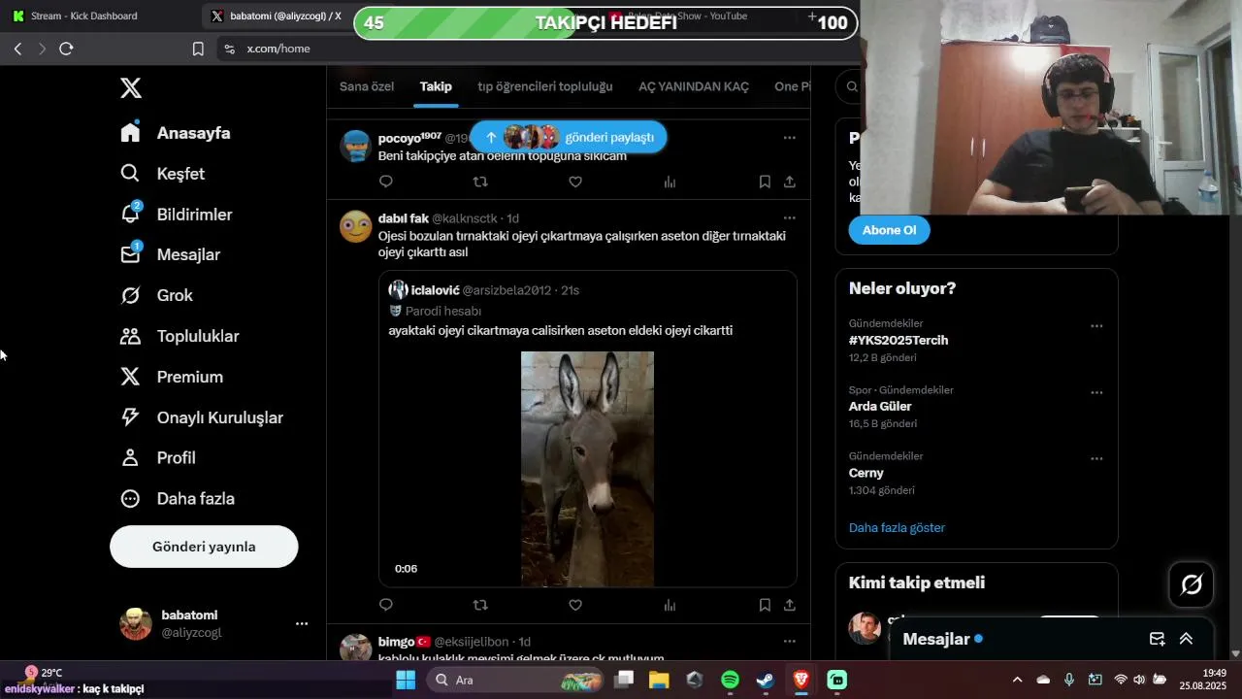Screen dimensions: 1242x699
Task: Select the Takip tab
Action: pyautogui.click(x=436, y=86)
